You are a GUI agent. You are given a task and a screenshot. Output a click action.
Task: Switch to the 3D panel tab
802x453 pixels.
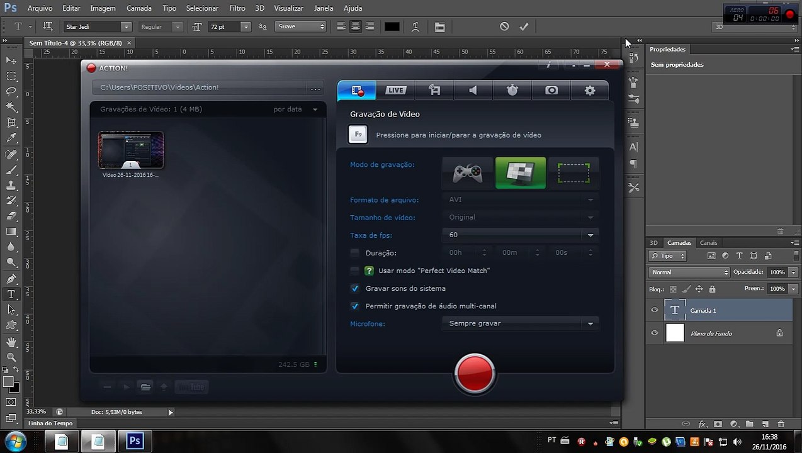[x=653, y=243]
